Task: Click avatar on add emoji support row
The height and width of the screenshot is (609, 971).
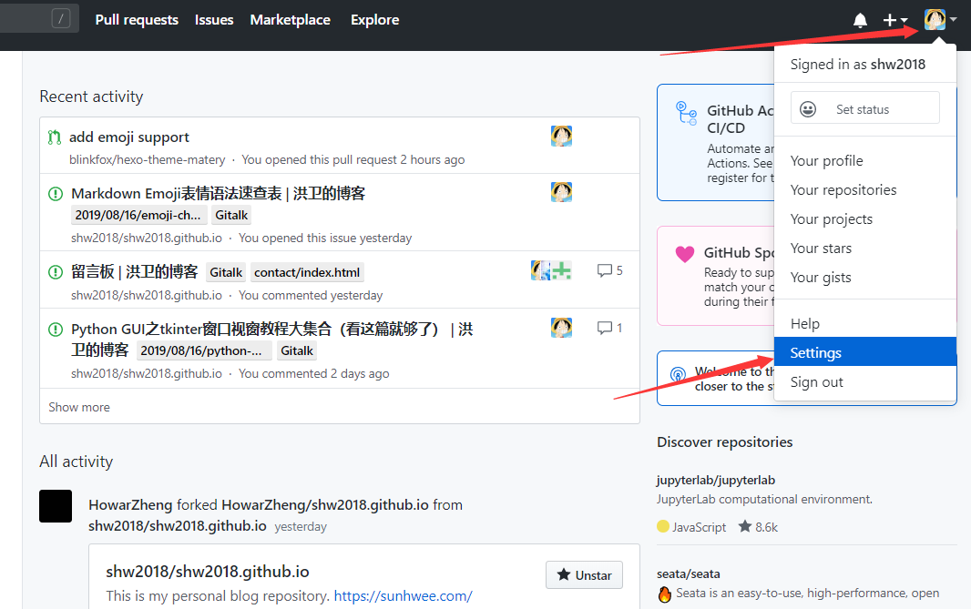Action: (561, 136)
